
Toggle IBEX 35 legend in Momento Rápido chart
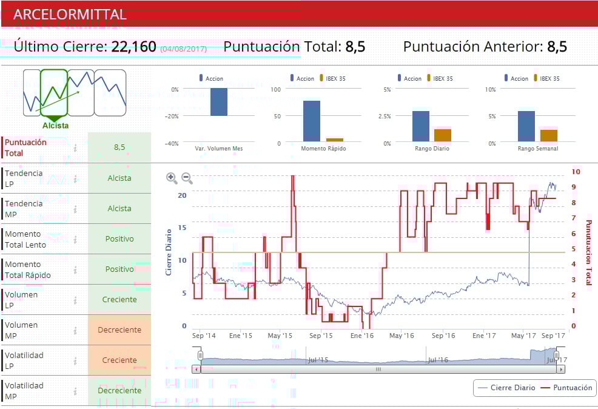pos(332,78)
